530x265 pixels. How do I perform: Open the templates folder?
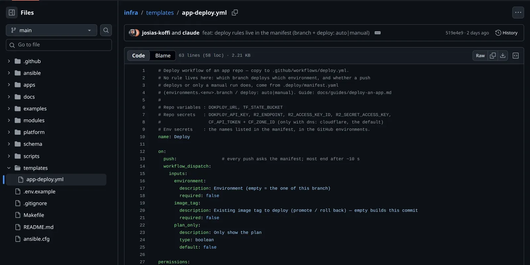pos(35,168)
